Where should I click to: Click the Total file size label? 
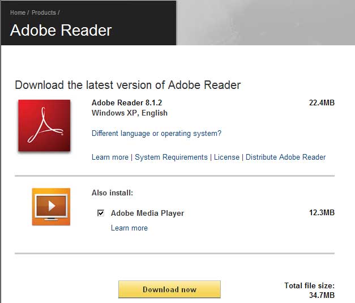pyautogui.click(x=309, y=285)
